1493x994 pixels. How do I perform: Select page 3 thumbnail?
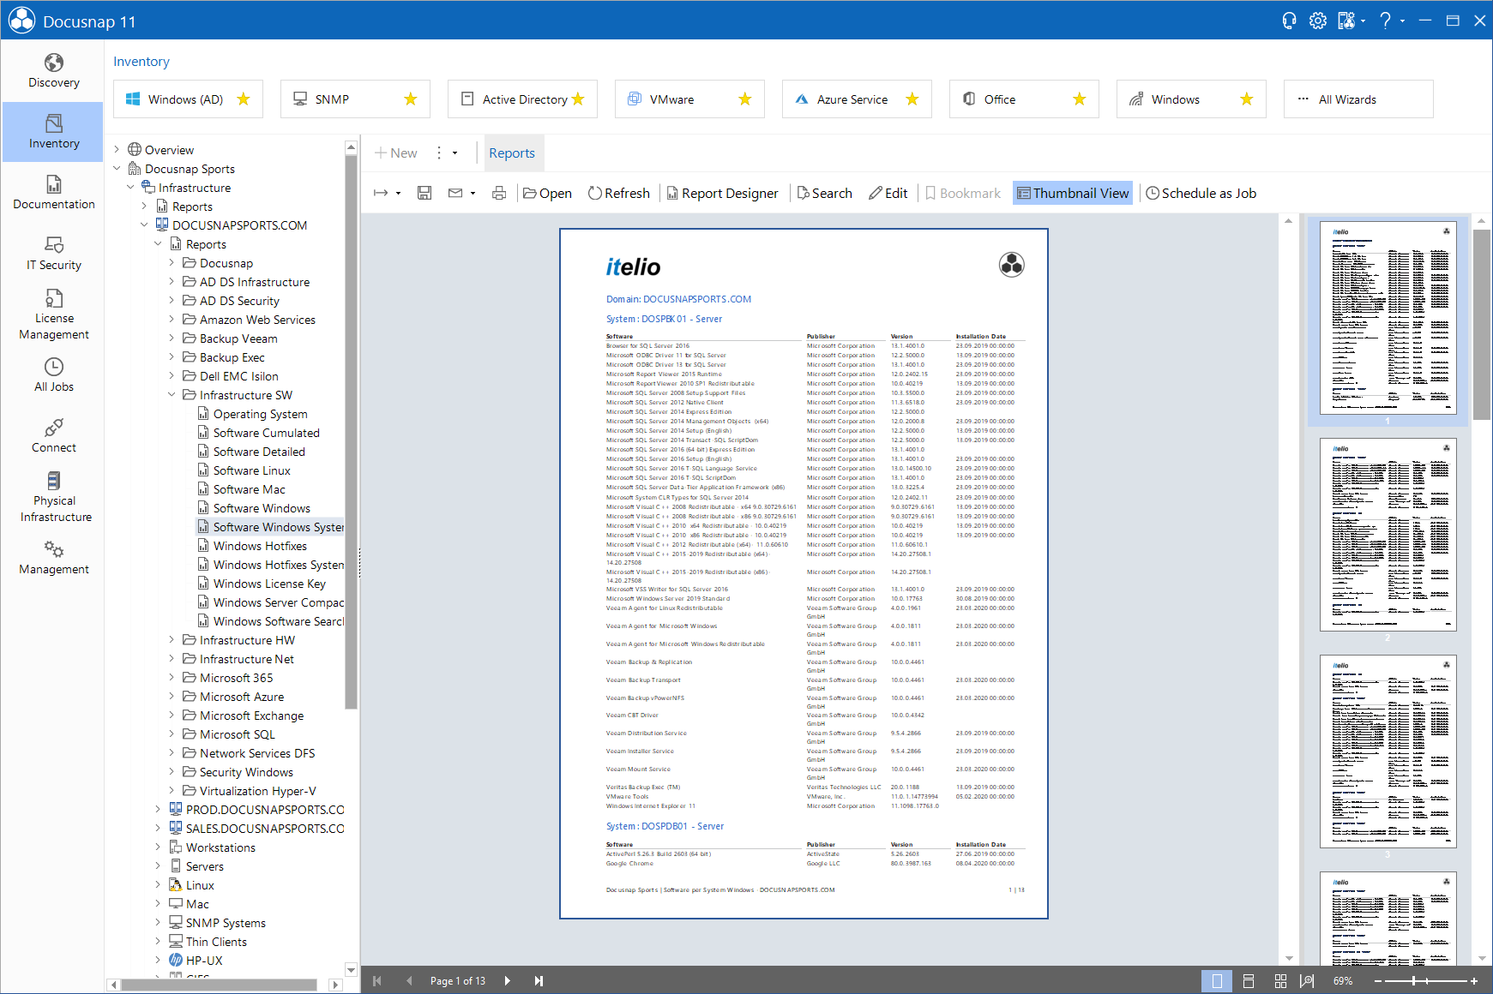coord(1388,751)
